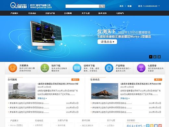Open the 产品帮助 feature title

[x=120, y=65]
